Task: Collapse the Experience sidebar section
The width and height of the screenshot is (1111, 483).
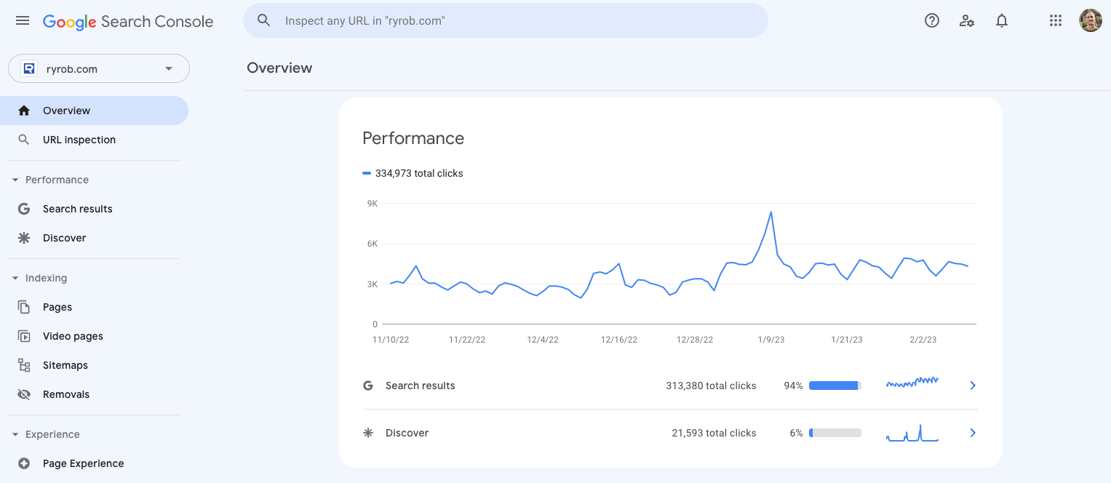Action: (x=15, y=434)
